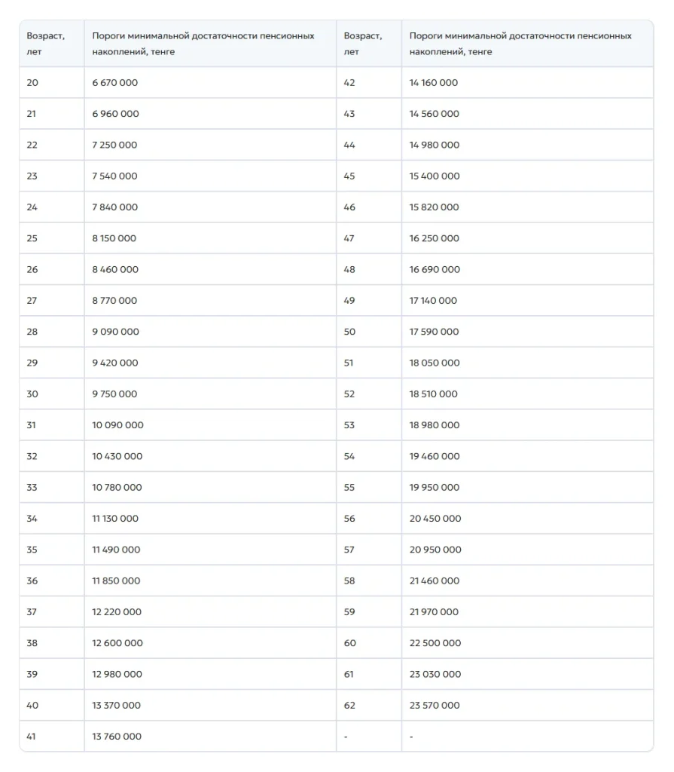Select the 14 160 000 cell

[x=527, y=83]
